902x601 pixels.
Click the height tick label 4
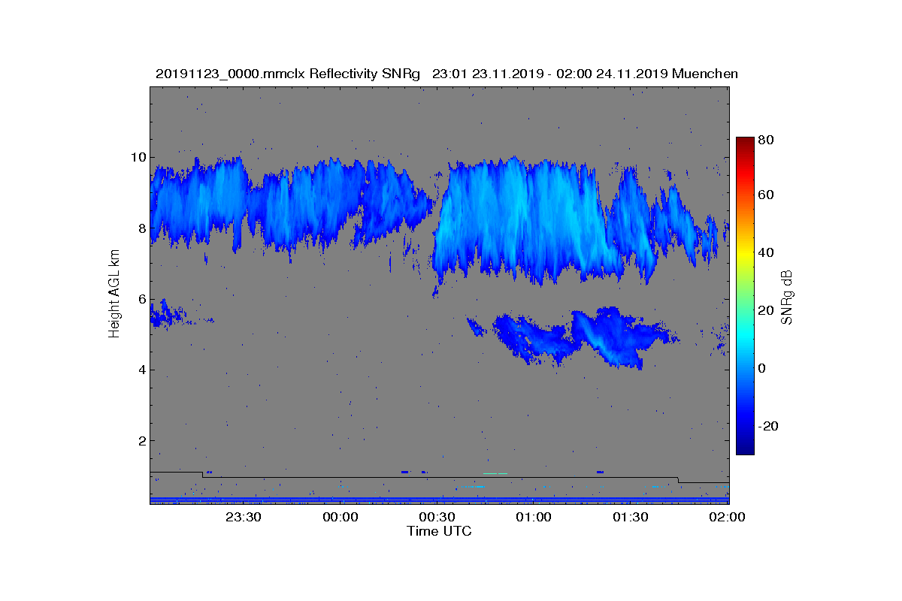click(141, 370)
